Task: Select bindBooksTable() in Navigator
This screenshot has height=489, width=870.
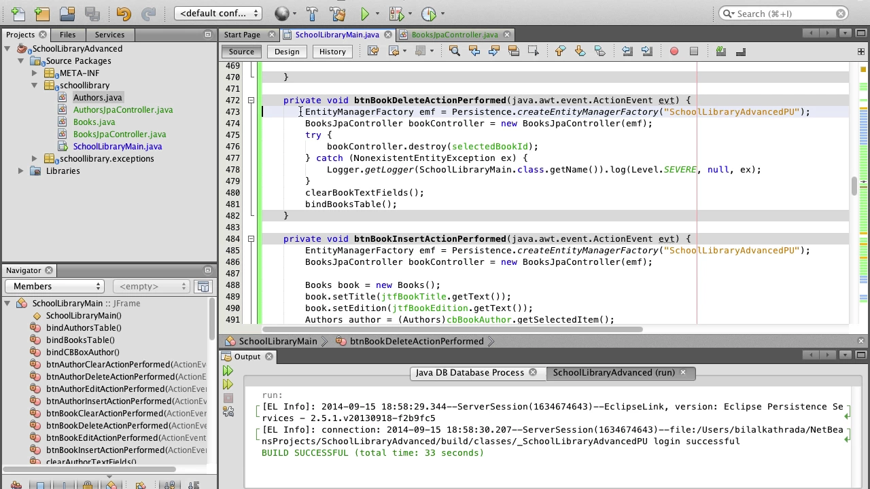Action: (80, 340)
